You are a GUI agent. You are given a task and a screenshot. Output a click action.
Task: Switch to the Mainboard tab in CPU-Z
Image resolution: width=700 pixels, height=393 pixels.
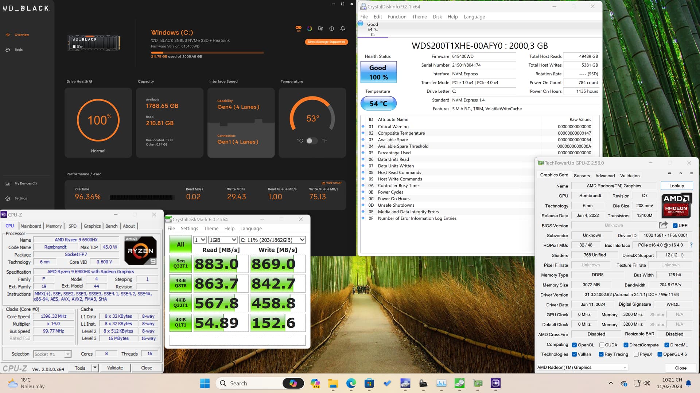click(31, 226)
